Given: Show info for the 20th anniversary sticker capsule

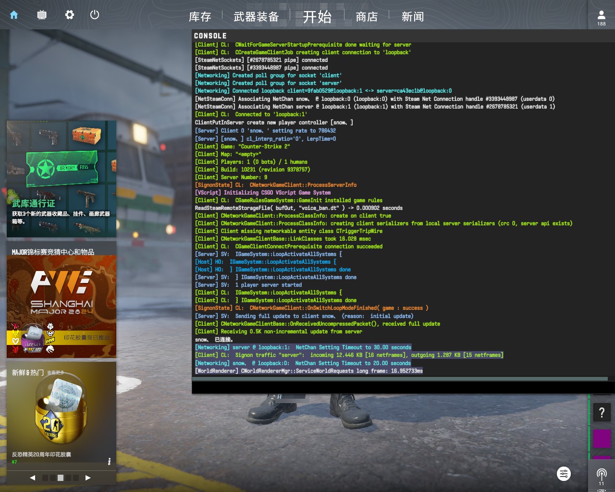Looking at the screenshot, I should click(x=110, y=461).
